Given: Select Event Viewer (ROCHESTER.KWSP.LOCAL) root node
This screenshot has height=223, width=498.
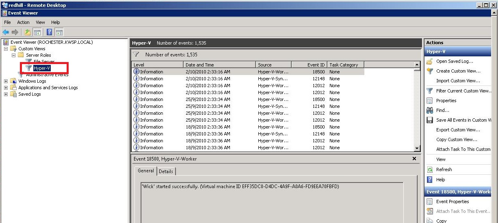Looking at the screenshot, I should [52, 42].
